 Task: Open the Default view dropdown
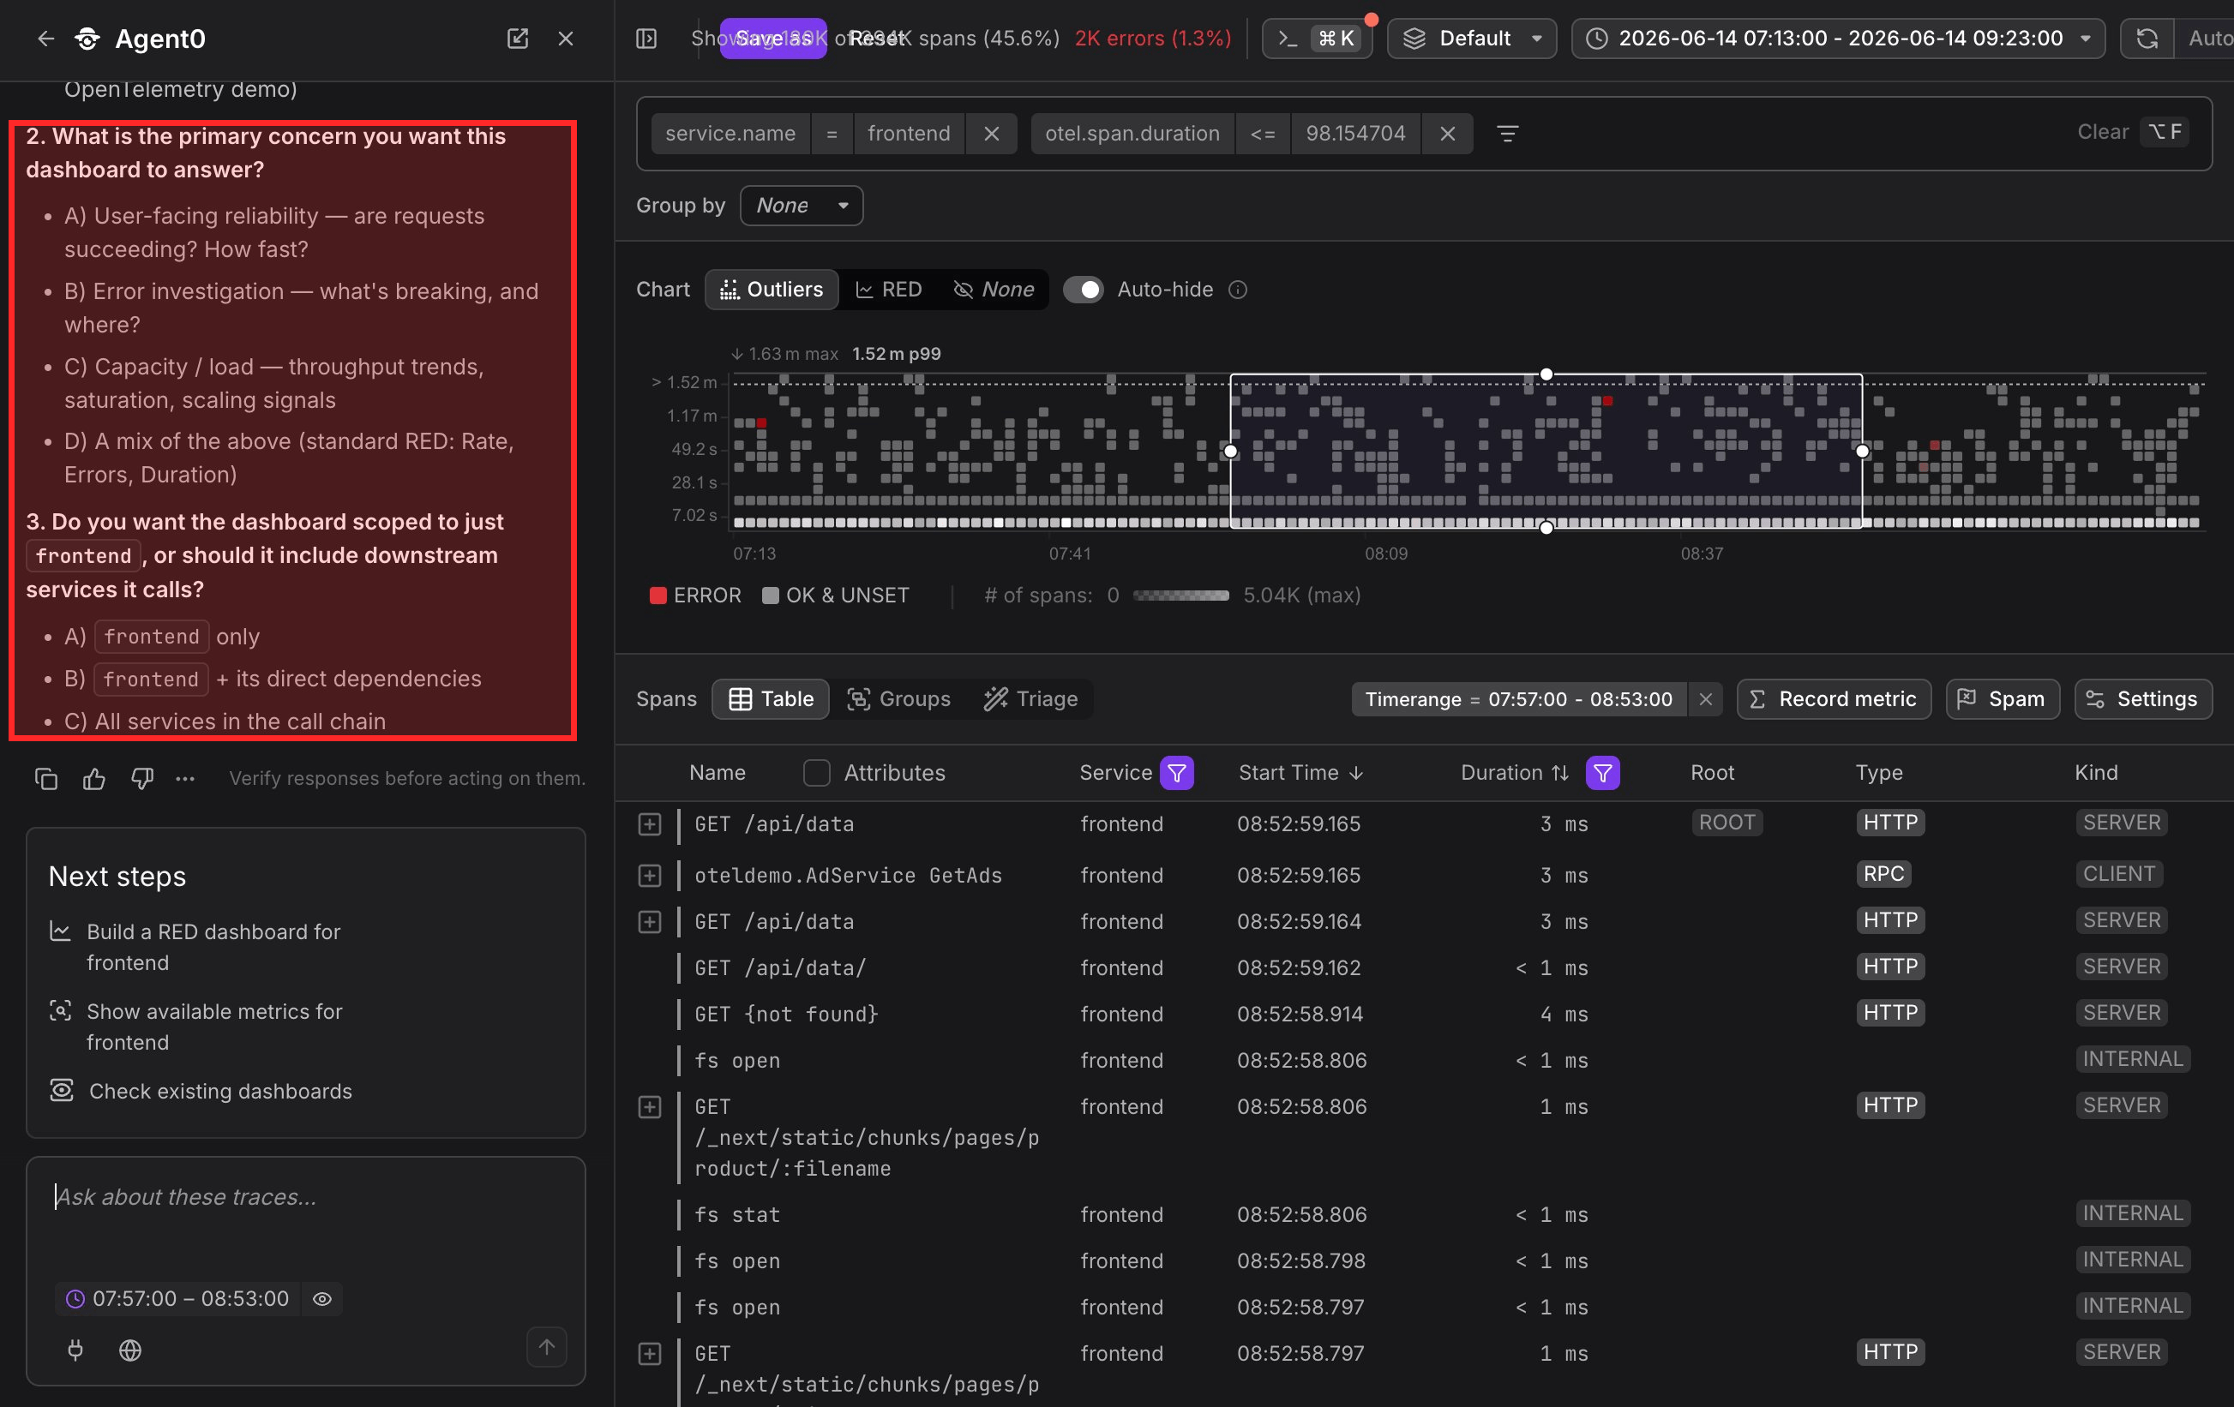click(1471, 38)
